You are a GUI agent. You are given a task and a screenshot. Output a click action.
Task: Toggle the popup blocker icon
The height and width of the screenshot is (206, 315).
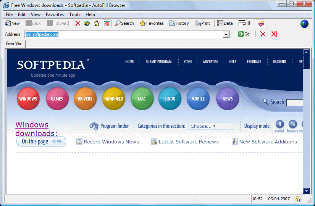107,24
